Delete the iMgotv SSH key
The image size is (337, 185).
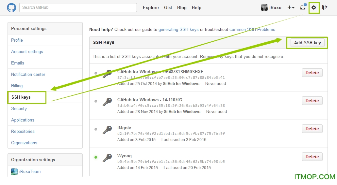coord(312,129)
